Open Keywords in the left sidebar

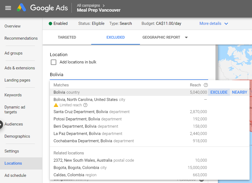click(x=13, y=95)
